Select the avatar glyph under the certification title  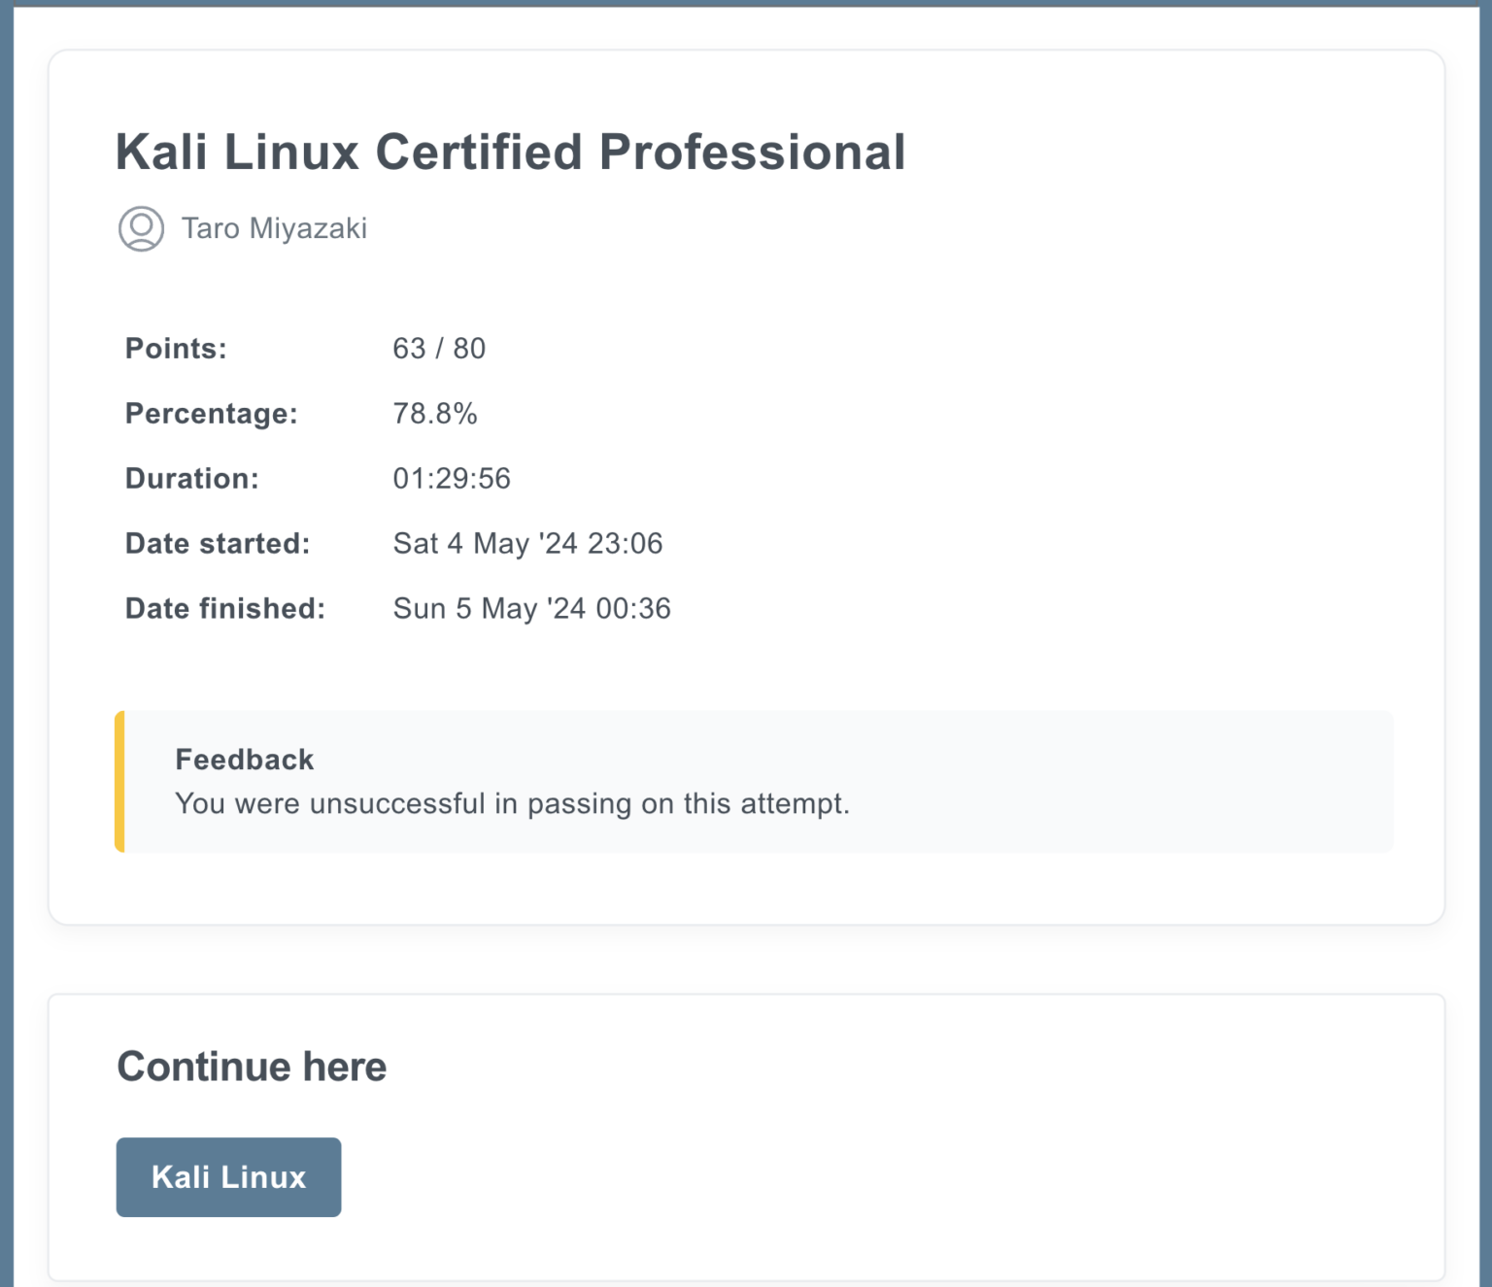142,230
